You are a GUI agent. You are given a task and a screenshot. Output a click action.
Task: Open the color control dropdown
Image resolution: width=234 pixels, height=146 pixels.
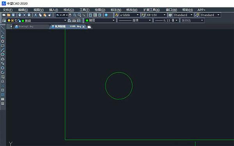[113, 20]
